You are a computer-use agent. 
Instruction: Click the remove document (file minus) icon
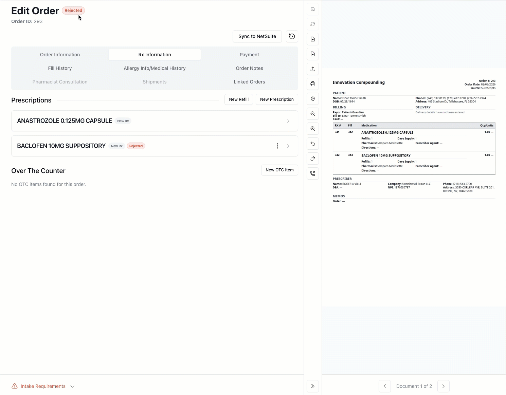313,54
